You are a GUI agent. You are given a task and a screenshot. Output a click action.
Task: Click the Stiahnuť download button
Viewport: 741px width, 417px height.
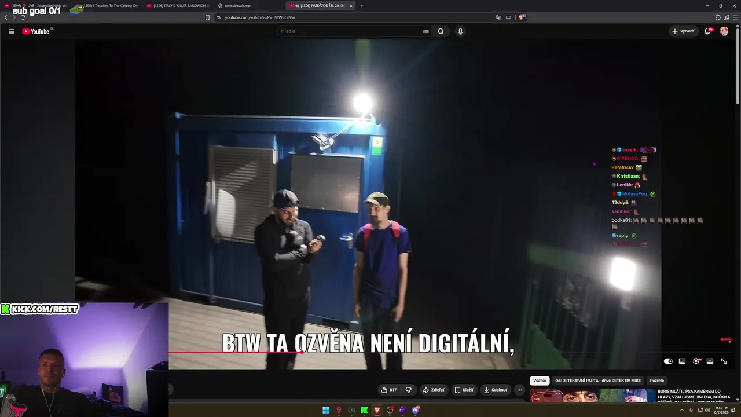(495, 390)
